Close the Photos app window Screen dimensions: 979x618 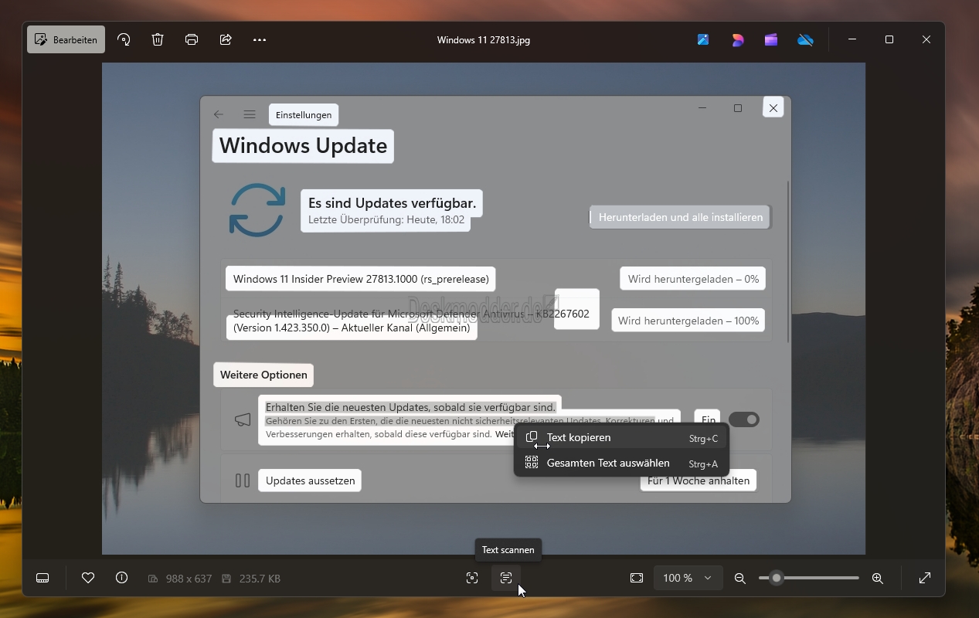(926, 39)
